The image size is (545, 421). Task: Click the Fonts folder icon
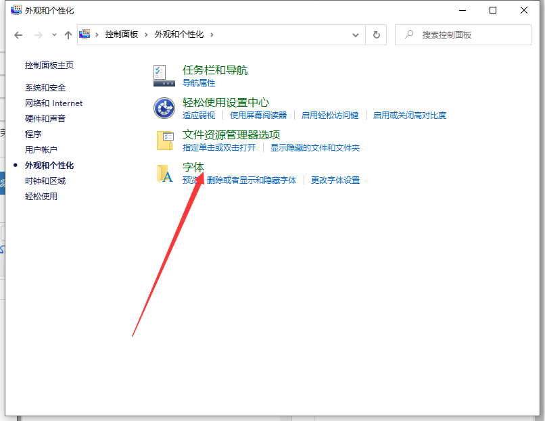164,174
